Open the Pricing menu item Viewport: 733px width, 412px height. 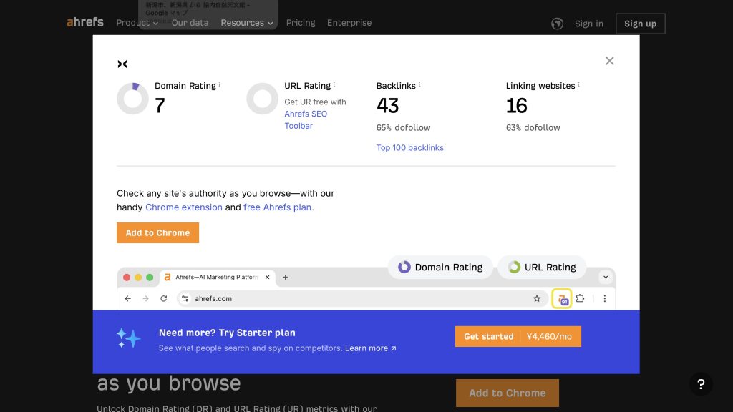(301, 23)
